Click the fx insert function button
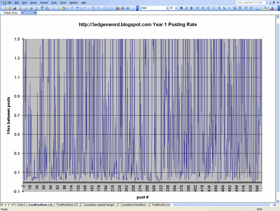280x211 pixels. coord(35,13)
